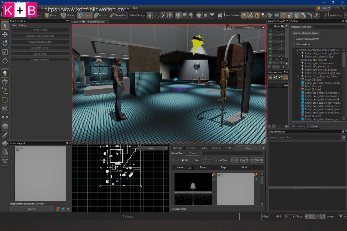Click Search with Entity Report button
Image resolution: width=347 pixels, height=231 pixels.
click(306, 33)
